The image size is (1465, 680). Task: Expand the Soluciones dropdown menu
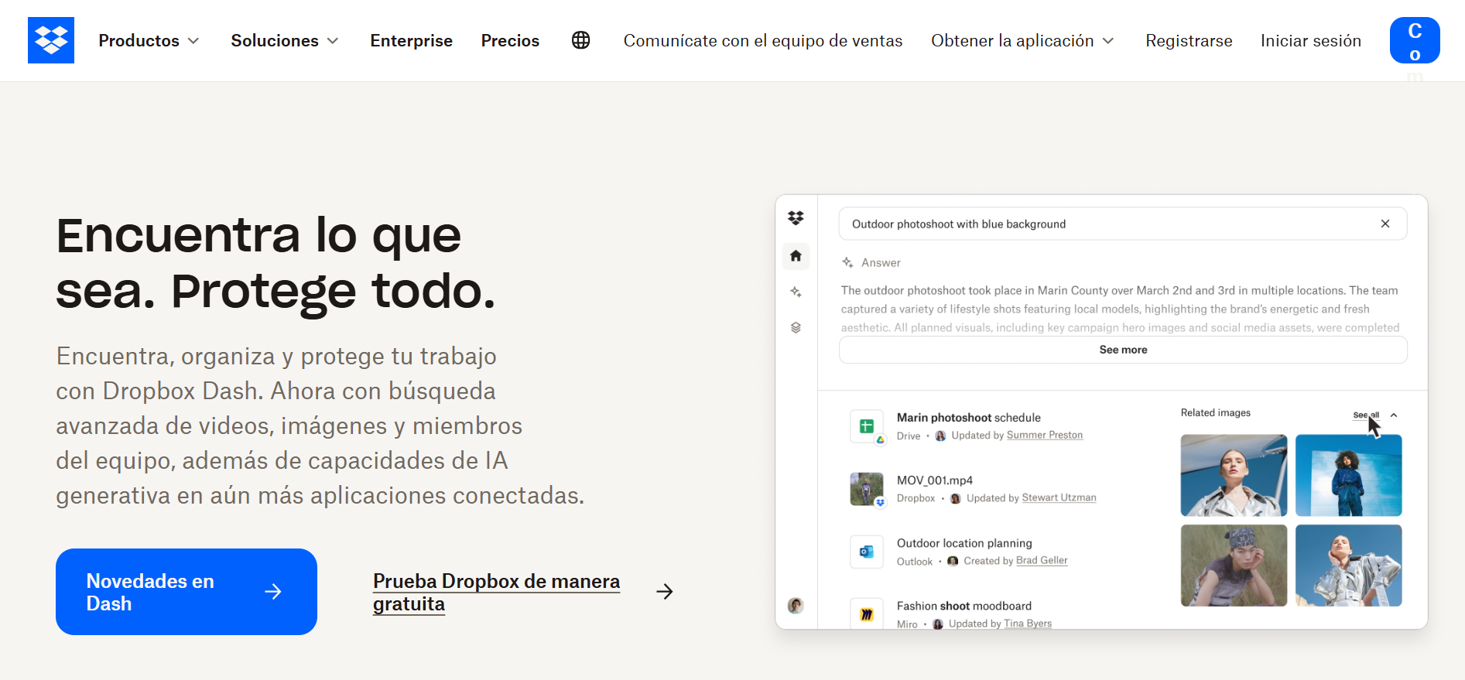284,40
